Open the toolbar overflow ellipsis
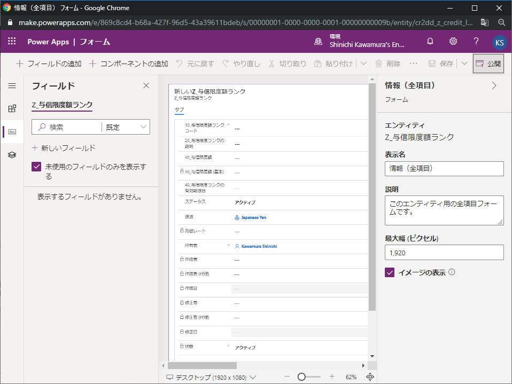This screenshot has width=512, height=384. (413, 64)
